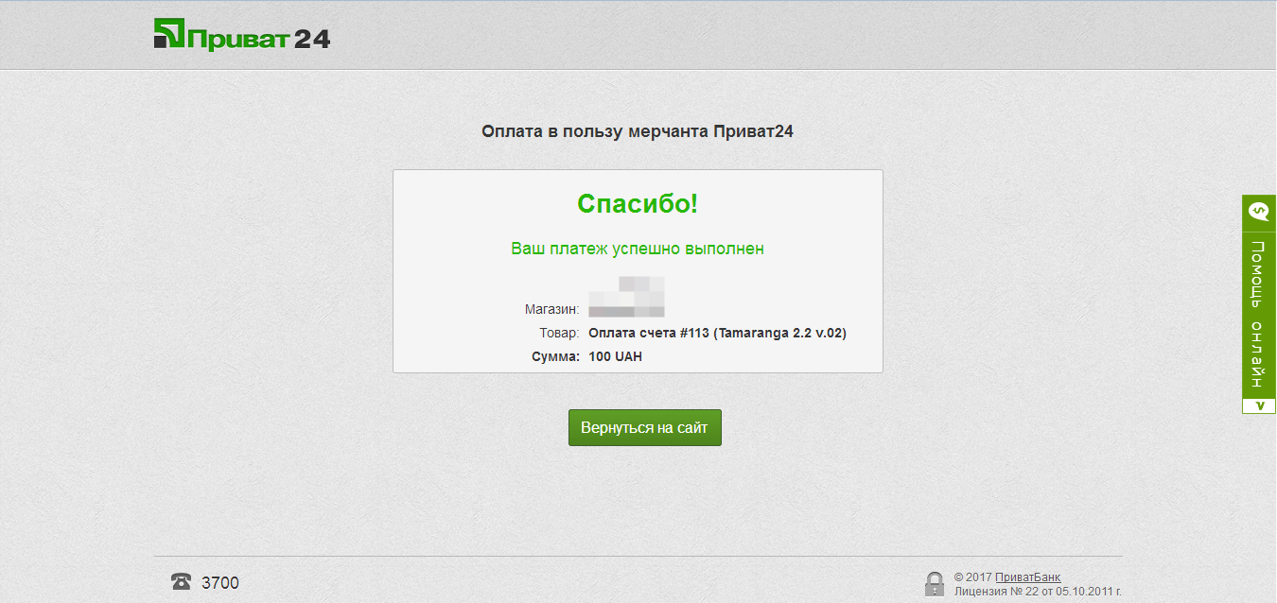Click the '100 UAH' amount value
Viewport: 1277px width, 603px height.
click(x=615, y=357)
